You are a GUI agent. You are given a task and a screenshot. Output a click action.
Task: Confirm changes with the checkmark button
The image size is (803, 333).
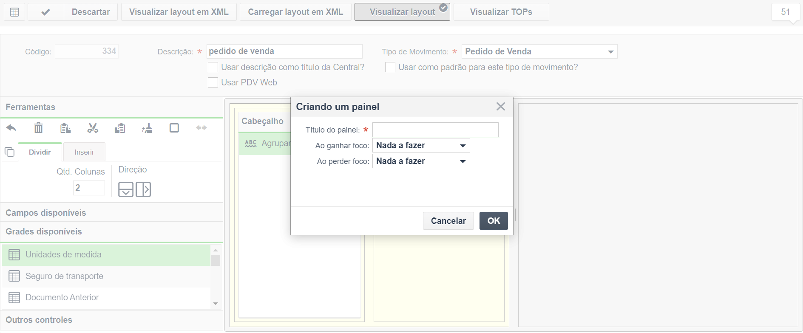46,12
